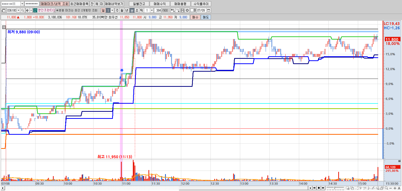Click the chart data table icon
Image resolution: width=402 pixels, height=191 pixels.
point(4,27)
